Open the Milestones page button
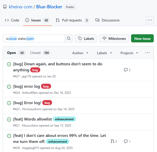This screenshot has width=157, height=152. [x=114, y=39]
